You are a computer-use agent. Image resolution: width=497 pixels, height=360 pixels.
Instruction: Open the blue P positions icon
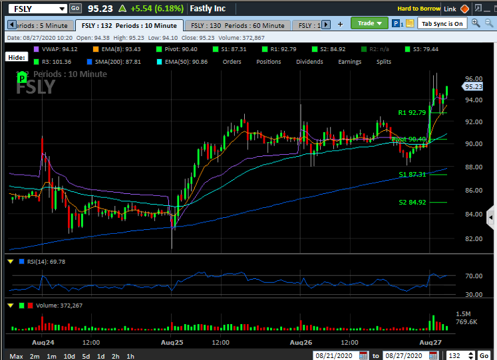pyautogui.click(x=396, y=23)
